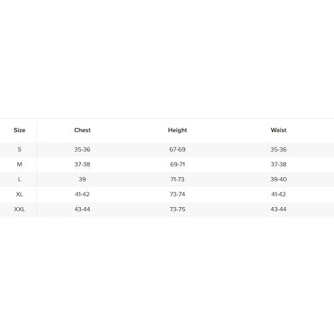Click height value 73-74

coord(178,194)
